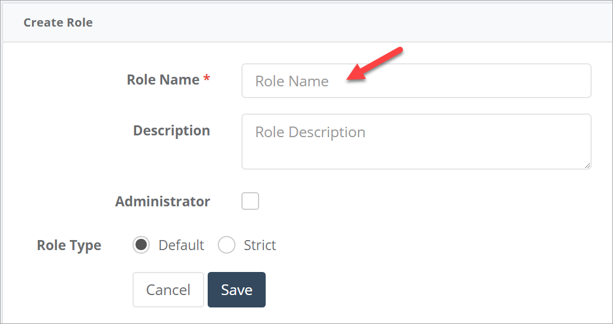Click the "Role Name" field label
Viewport: 613px width, 324px height.
click(163, 80)
